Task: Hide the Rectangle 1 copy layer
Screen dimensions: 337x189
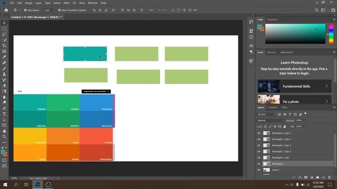Action: tap(259, 157)
